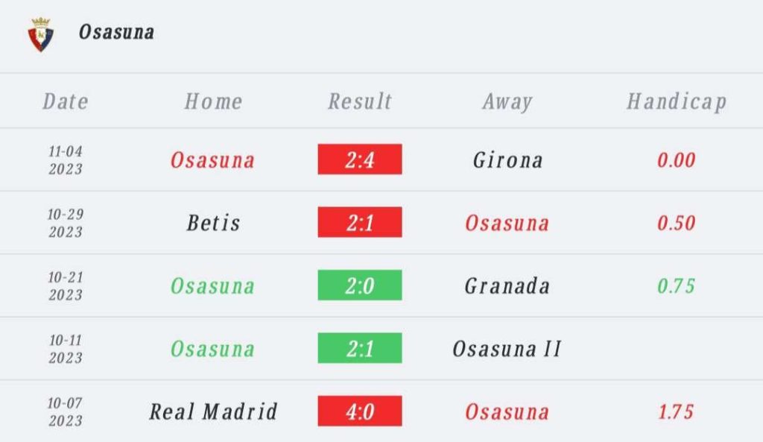Click the Osasuna club crest icon
This screenshot has width=763, height=442.
[40, 34]
